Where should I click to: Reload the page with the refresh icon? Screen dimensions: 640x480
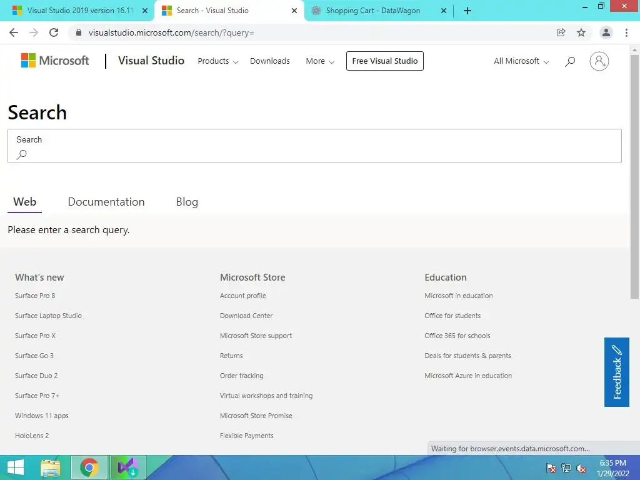point(54,32)
